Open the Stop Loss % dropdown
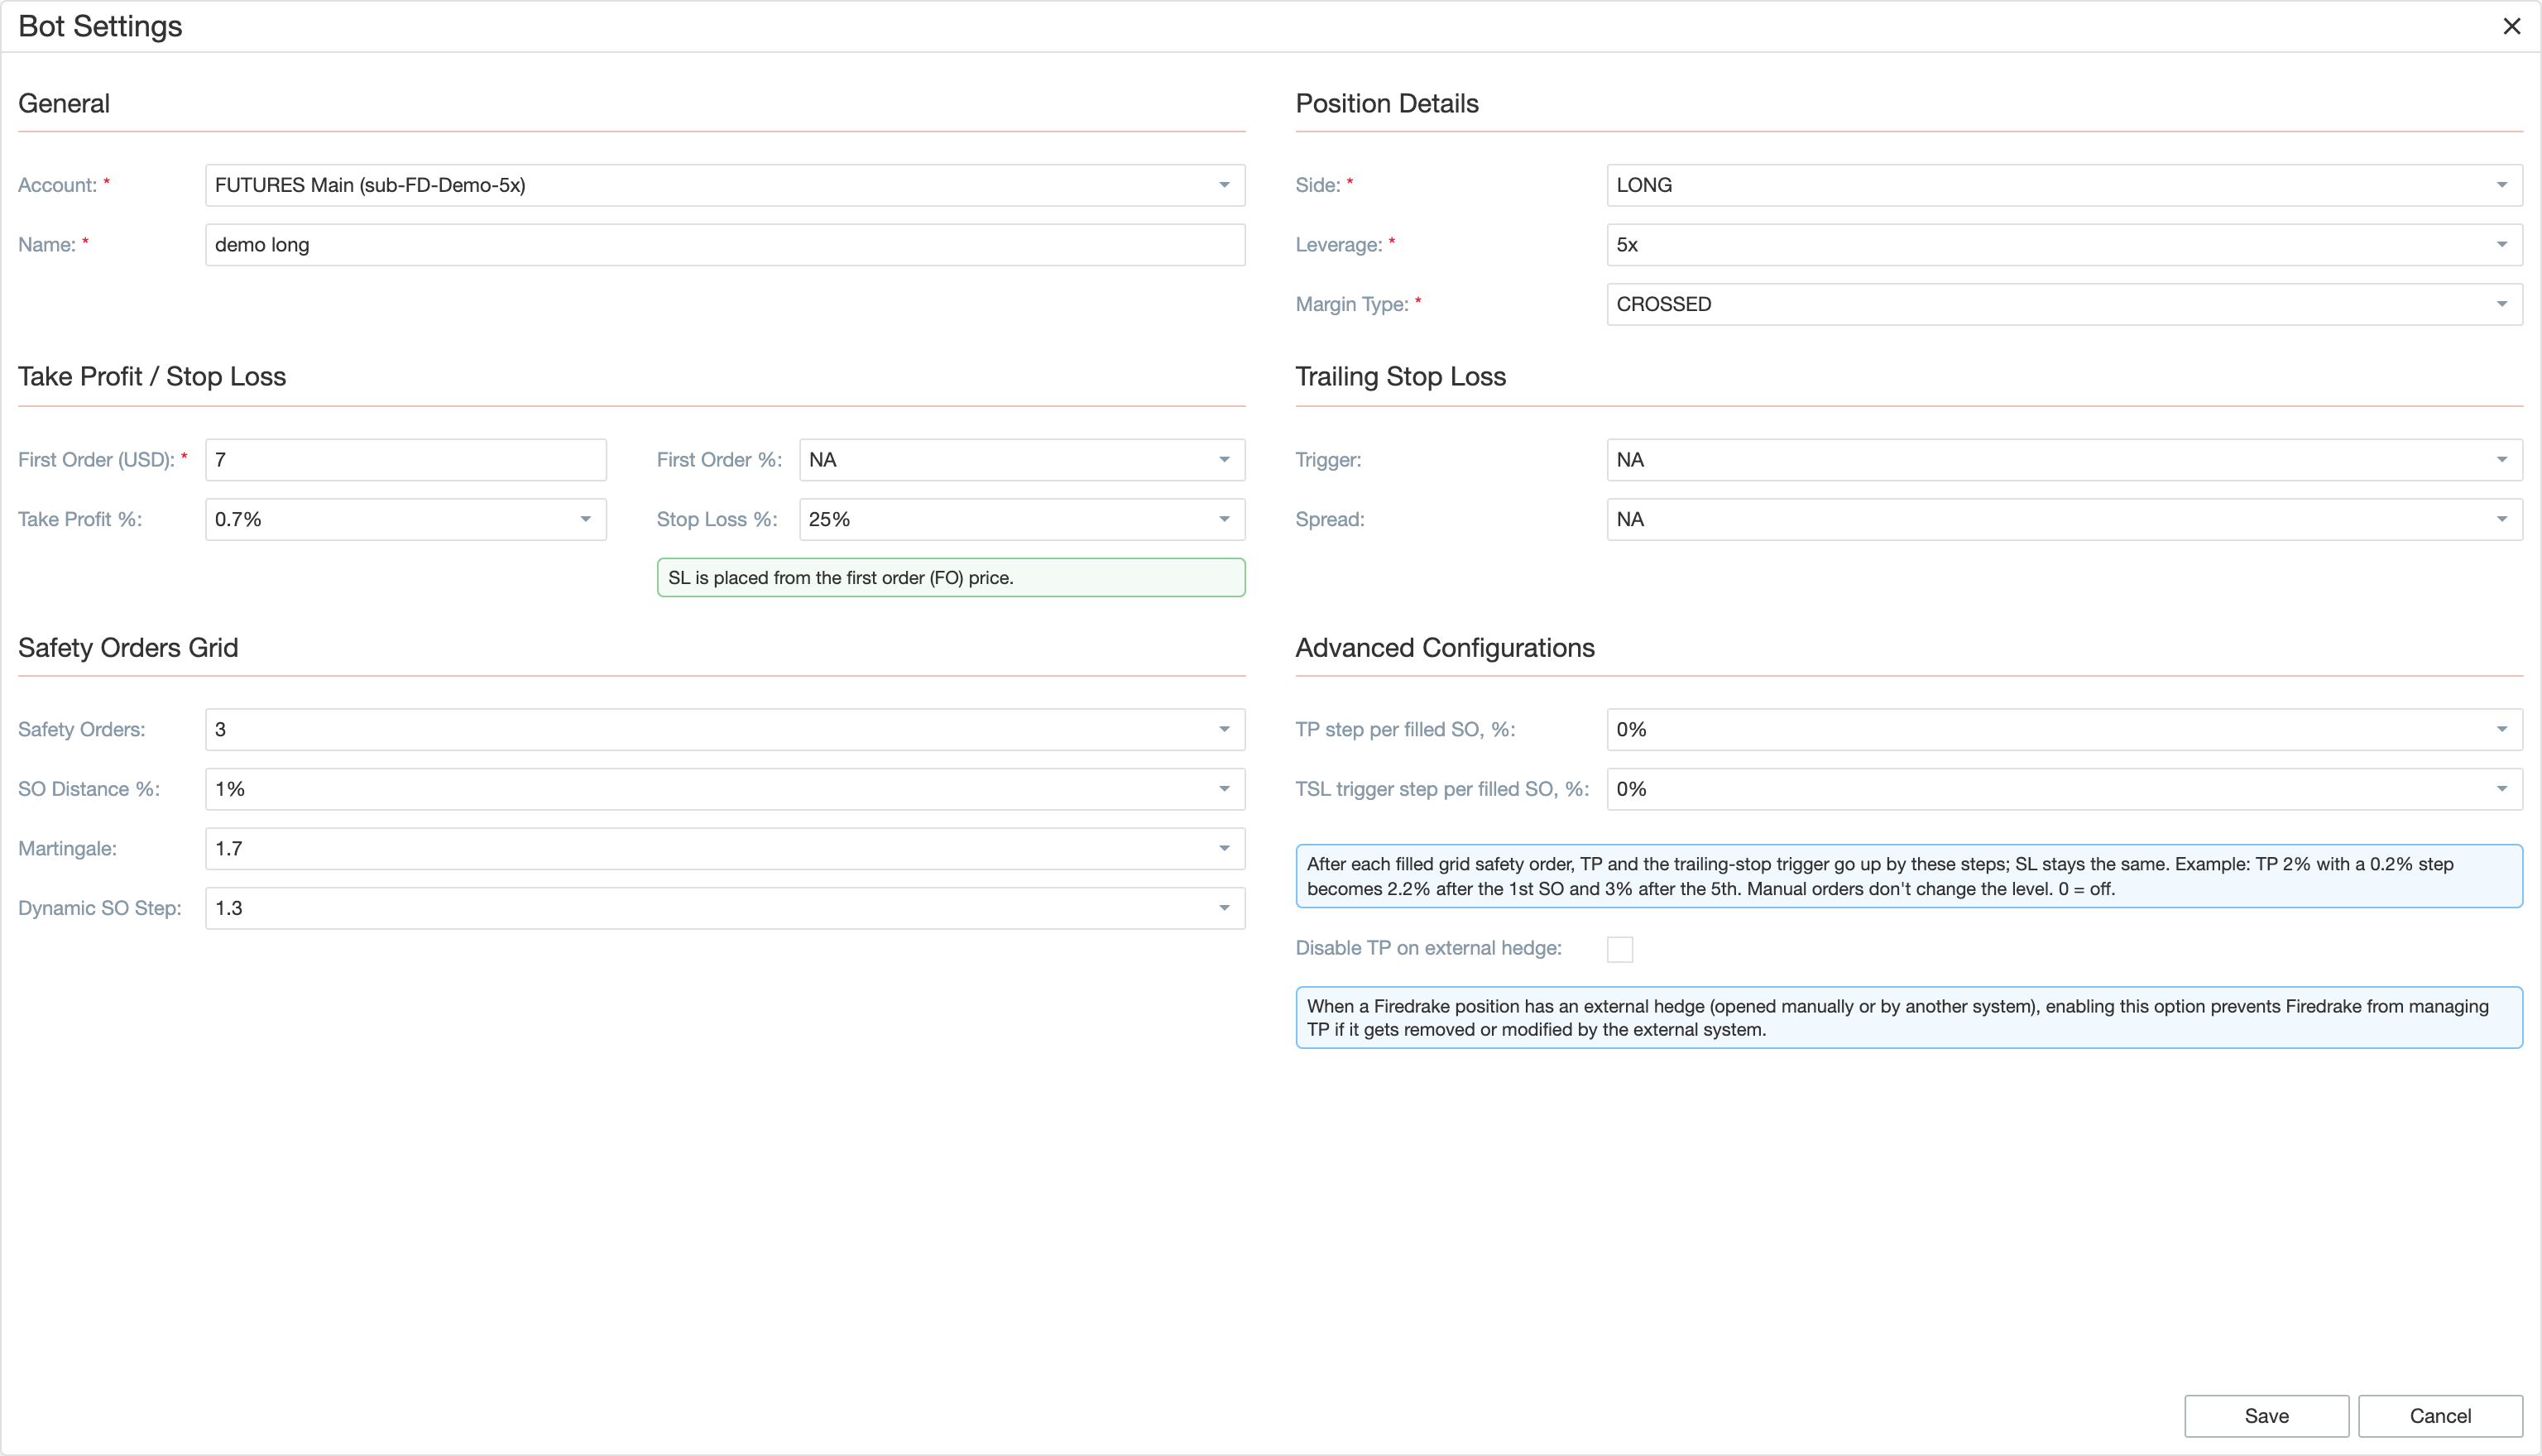 [1022, 519]
